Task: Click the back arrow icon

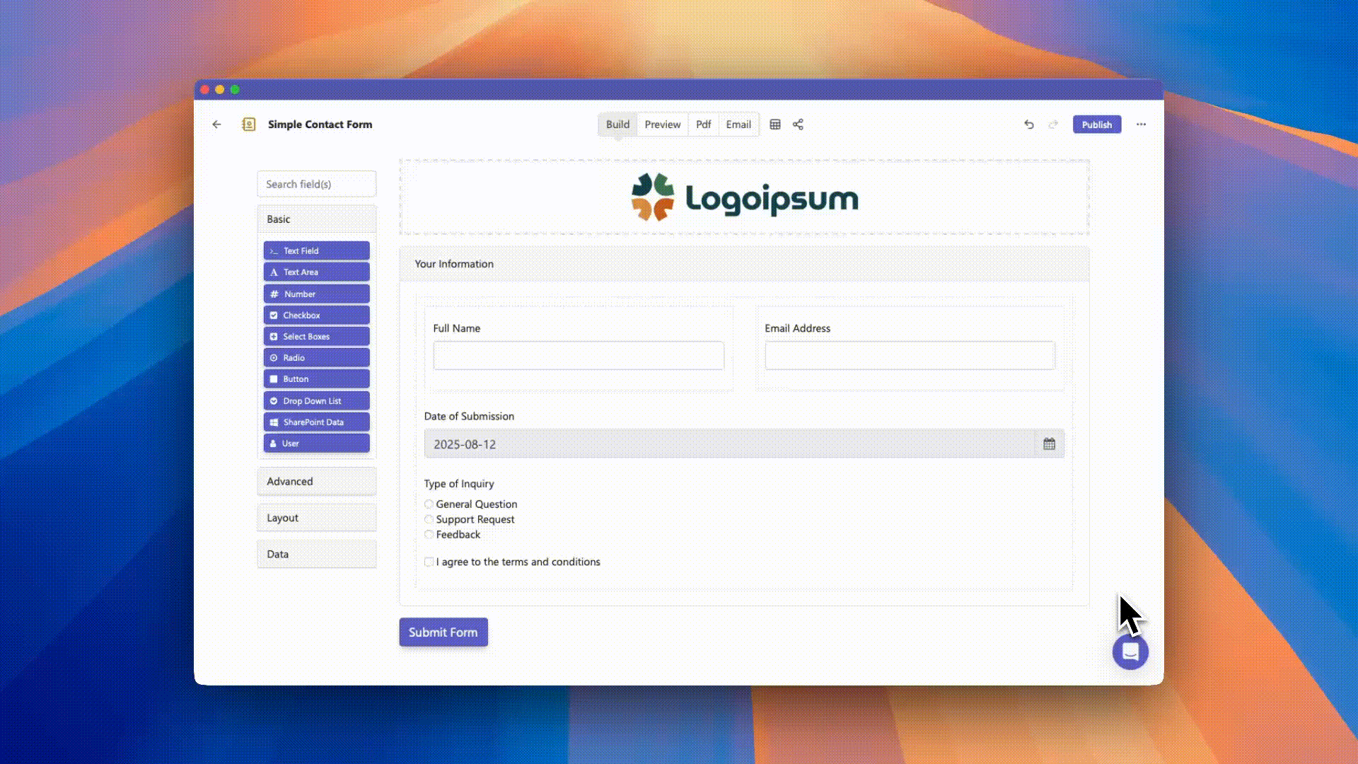Action: [216, 125]
